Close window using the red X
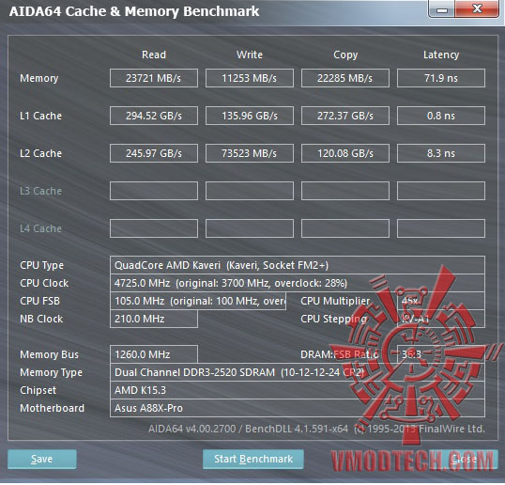This screenshot has height=485, width=505. [x=477, y=8]
